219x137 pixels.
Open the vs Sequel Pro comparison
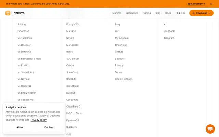25,100
